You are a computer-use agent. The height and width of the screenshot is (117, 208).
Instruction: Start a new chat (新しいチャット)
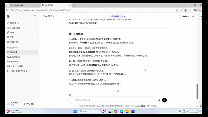click(13, 23)
